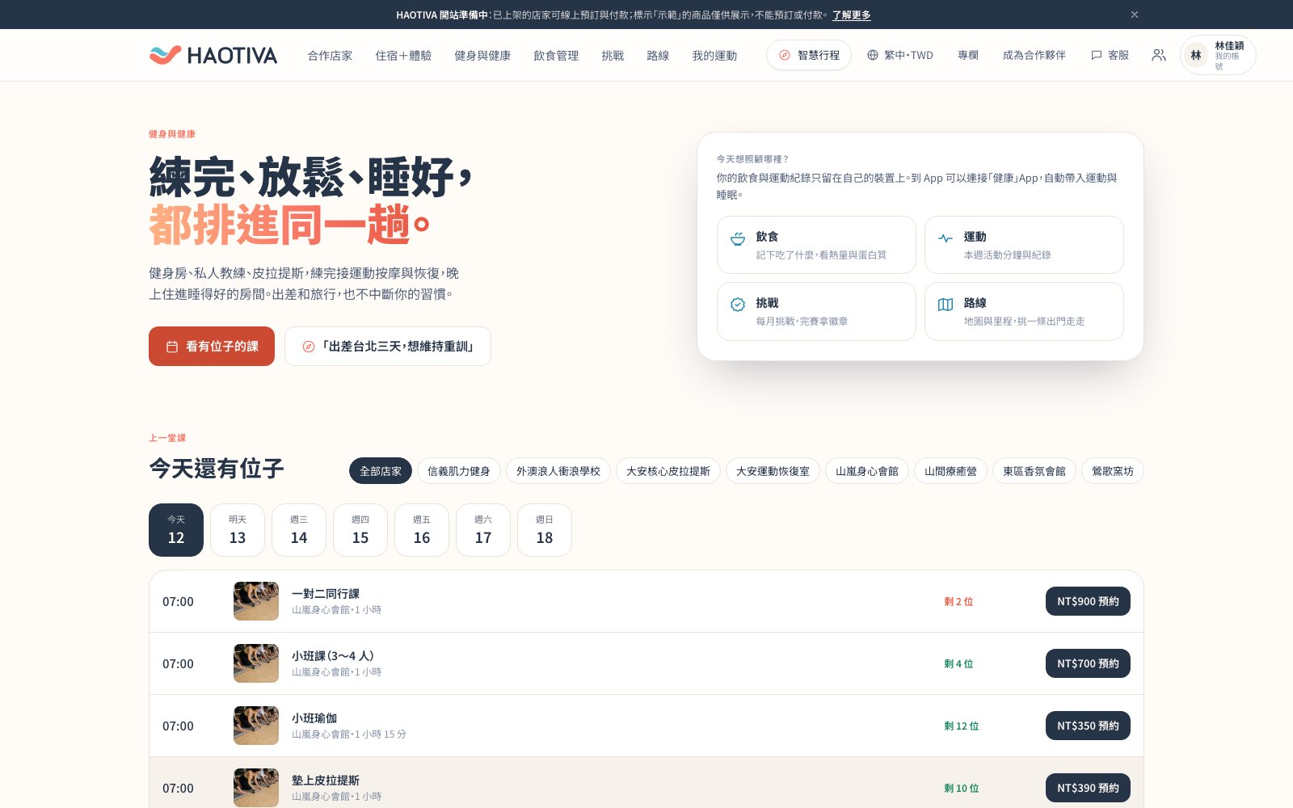This screenshot has width=1293, height=808.
Task: Filter by 山嵐身心會館
Action: pyautogui.click(x=867, y=471)
